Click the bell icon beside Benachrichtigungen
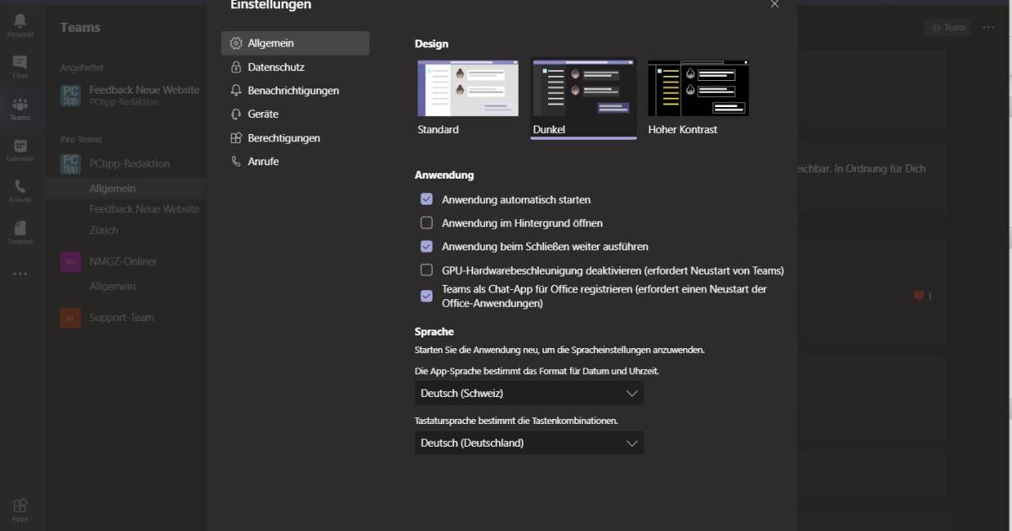 (236, 90)
